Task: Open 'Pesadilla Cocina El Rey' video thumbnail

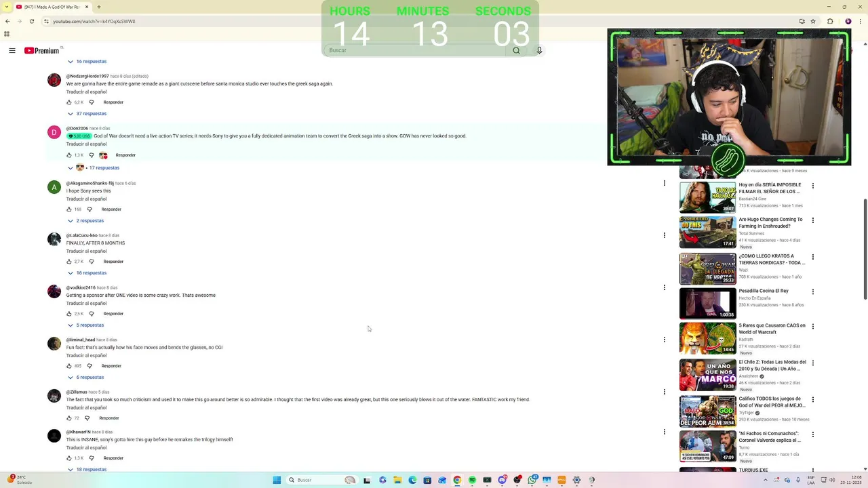Action: (x=708, y=303)
